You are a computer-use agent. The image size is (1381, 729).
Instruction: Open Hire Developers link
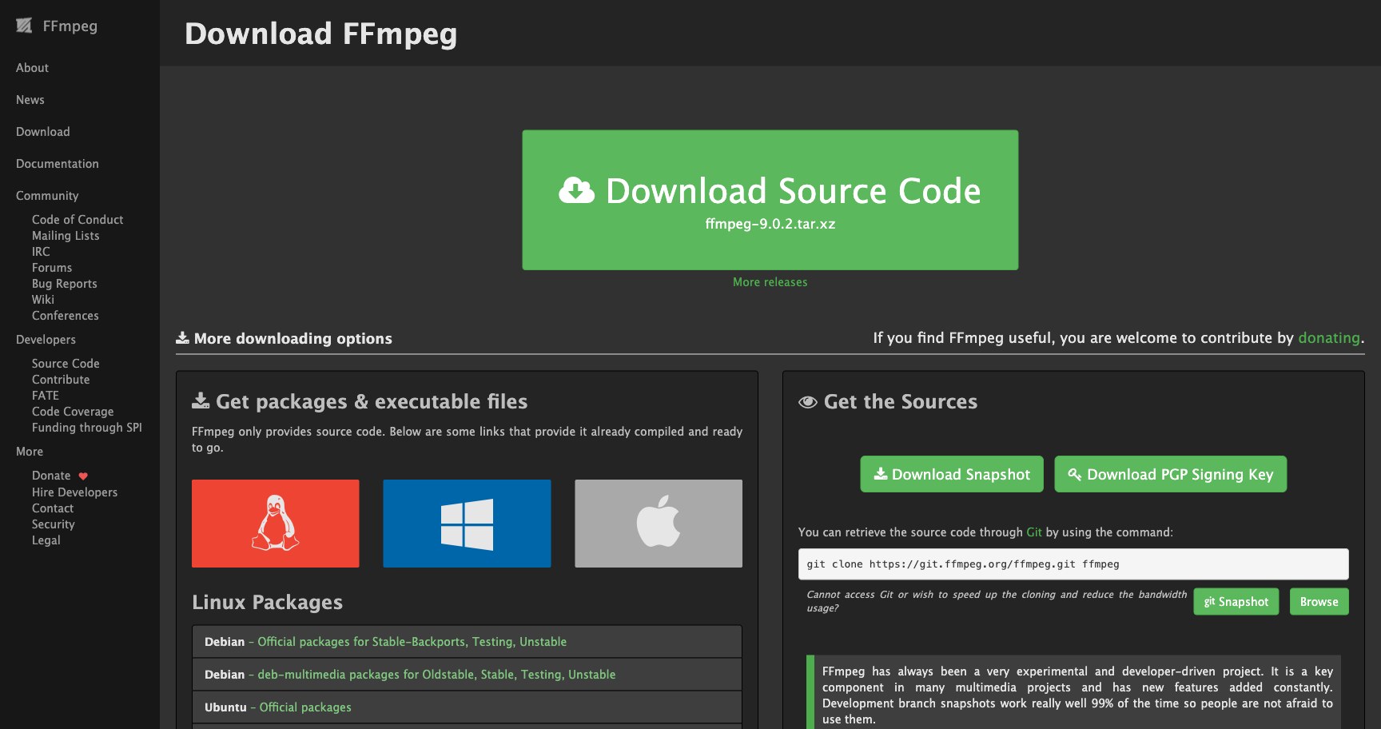point(74,492)
